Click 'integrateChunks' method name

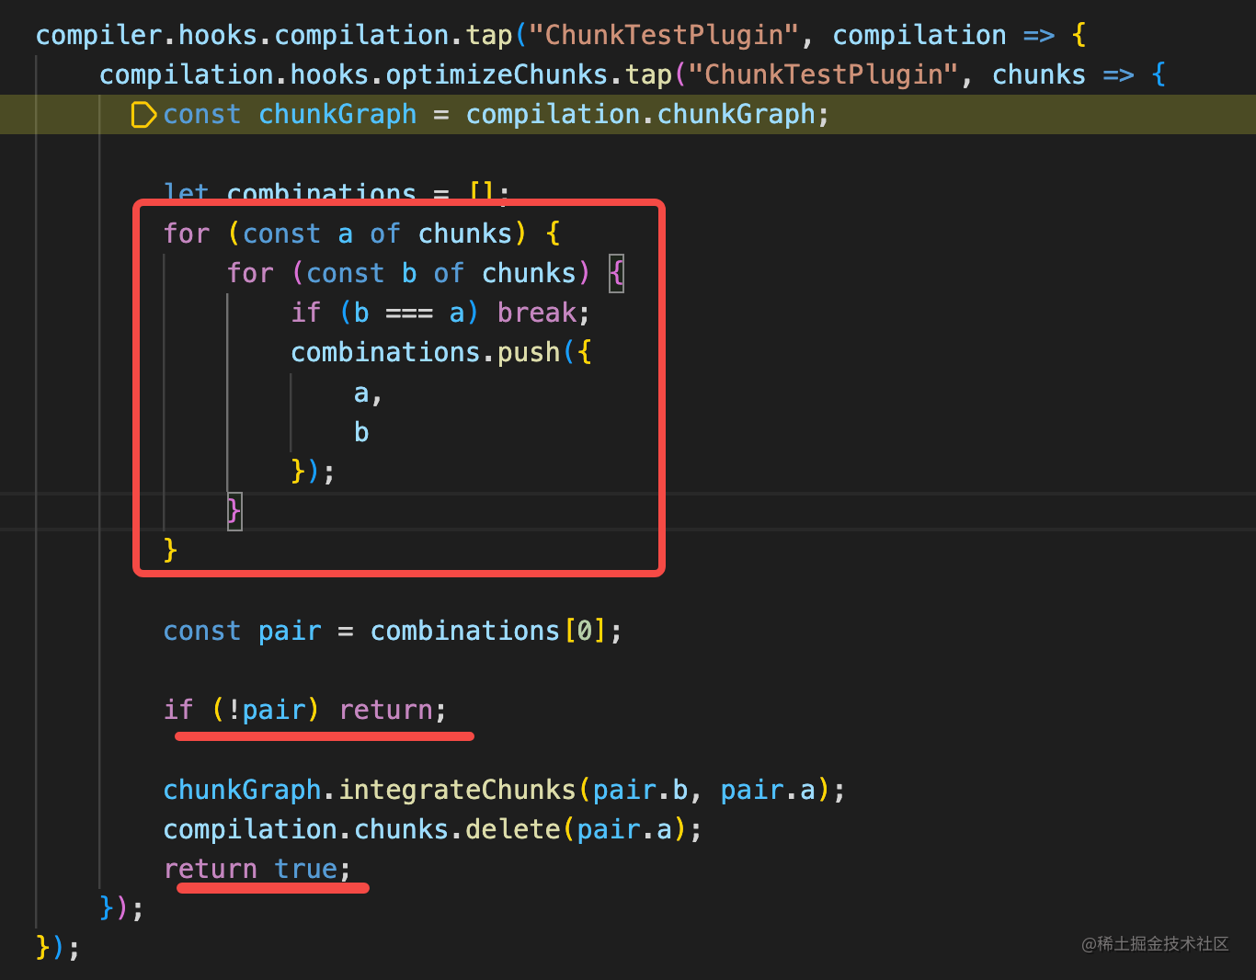point(457,790)
